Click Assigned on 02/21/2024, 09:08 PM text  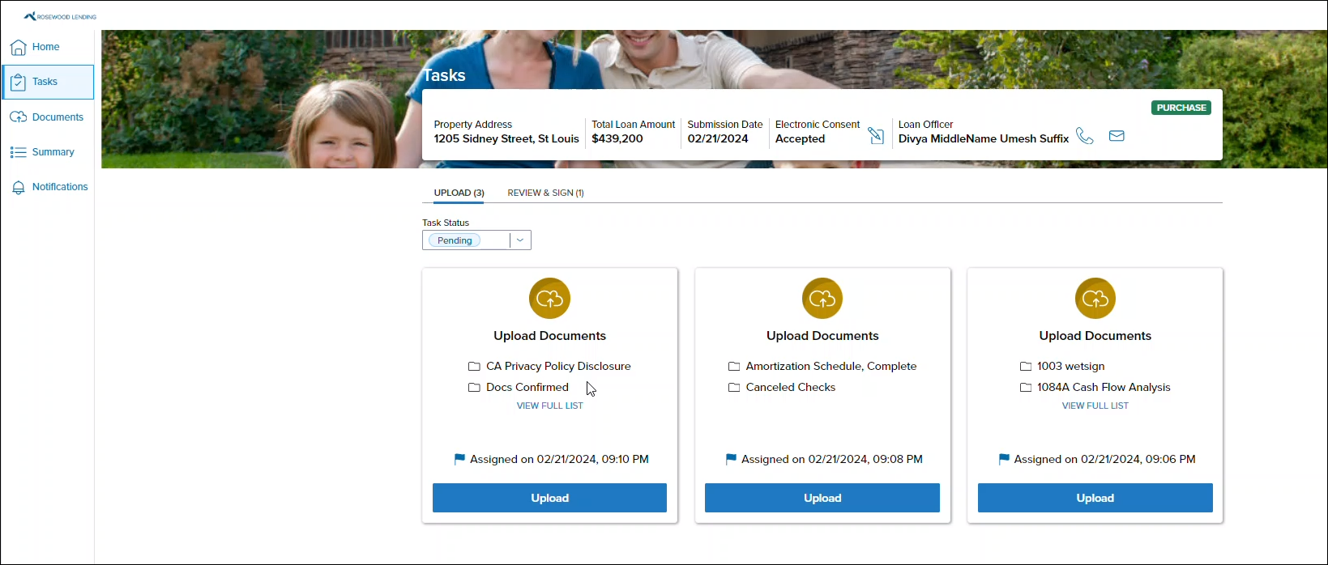tap(832, 459)
